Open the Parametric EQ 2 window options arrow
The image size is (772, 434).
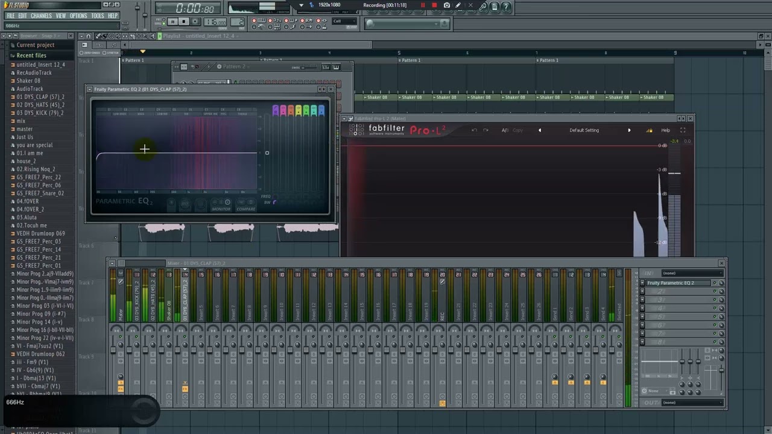(90, 89)
